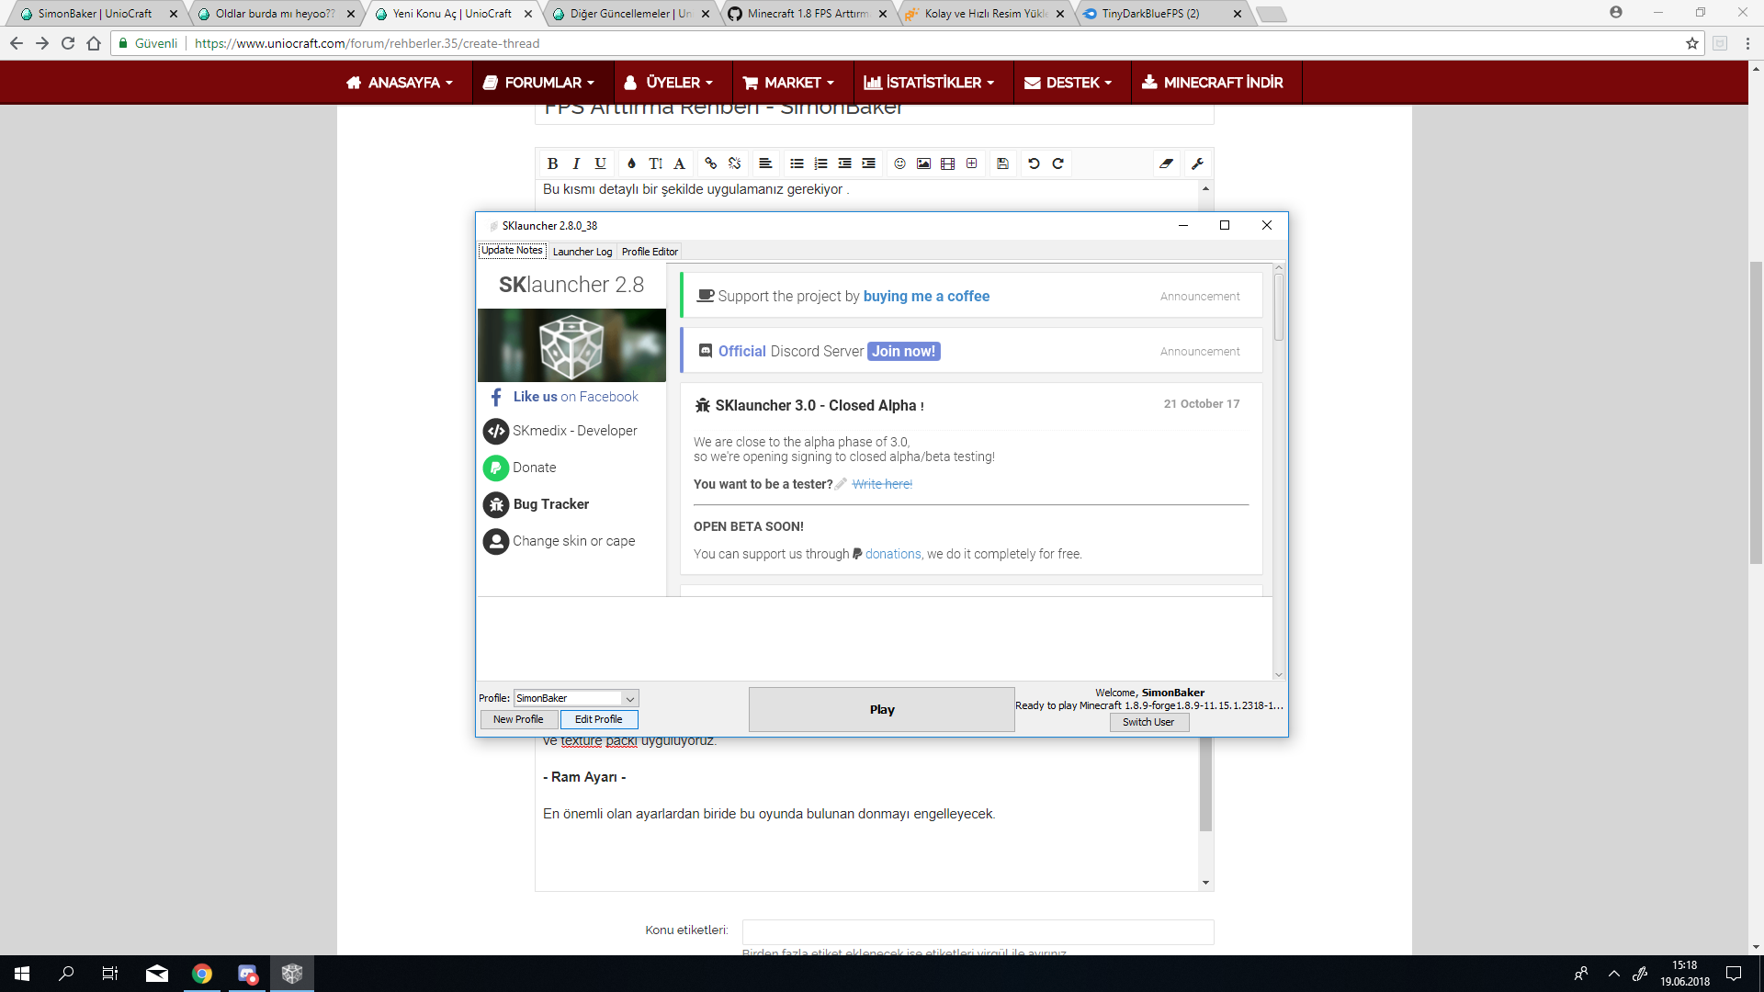Click the Edit Profile button
1764x992 pixels.
pos(599,720)
